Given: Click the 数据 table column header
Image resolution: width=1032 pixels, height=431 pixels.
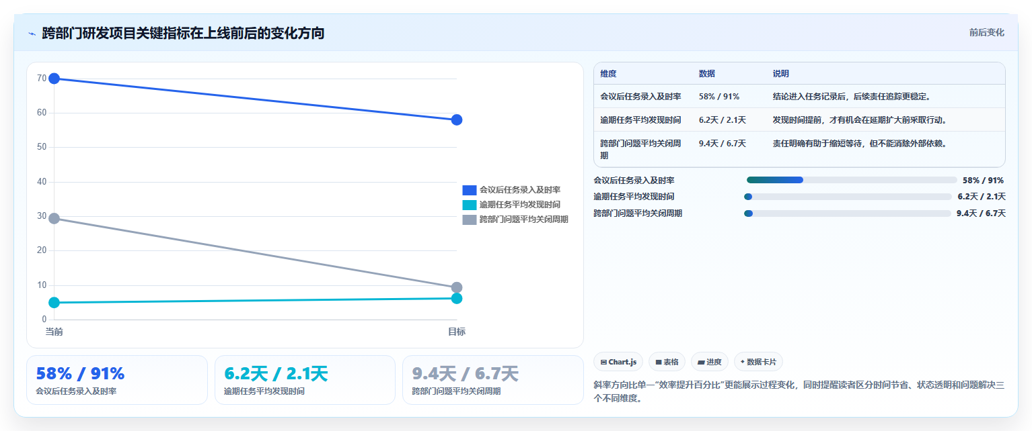Looking at the screenshot, I should 707,74.
